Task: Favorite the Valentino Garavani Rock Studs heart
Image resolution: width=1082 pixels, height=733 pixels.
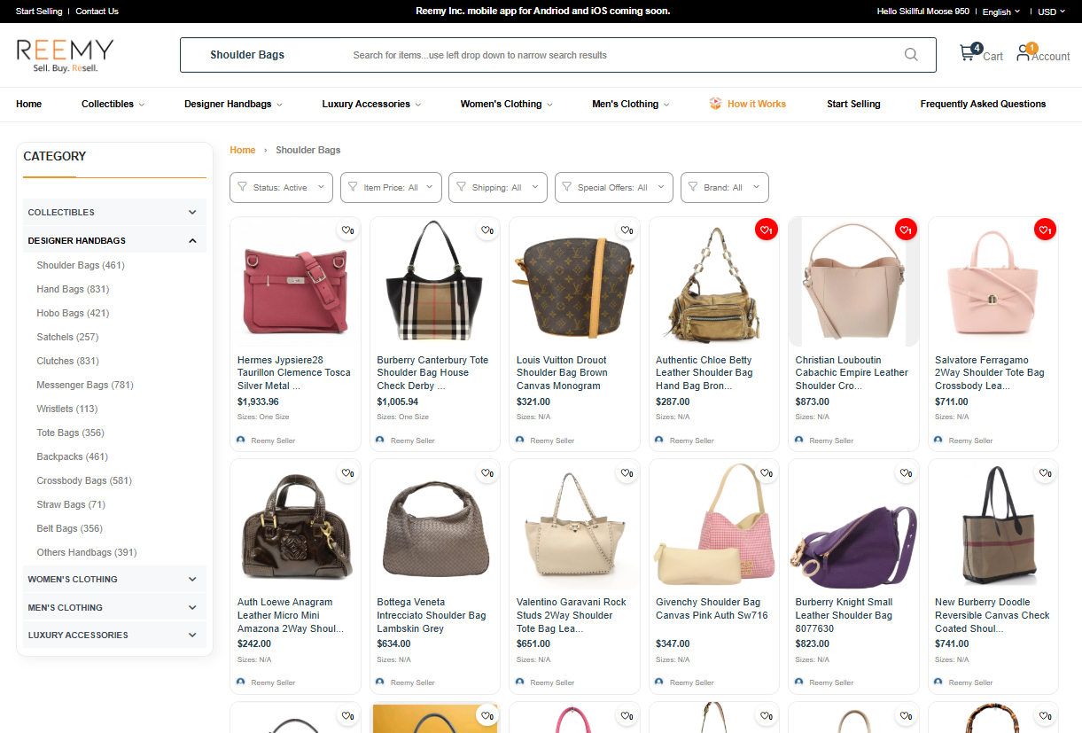Action: pyautogui.click(x=627, y=473)
